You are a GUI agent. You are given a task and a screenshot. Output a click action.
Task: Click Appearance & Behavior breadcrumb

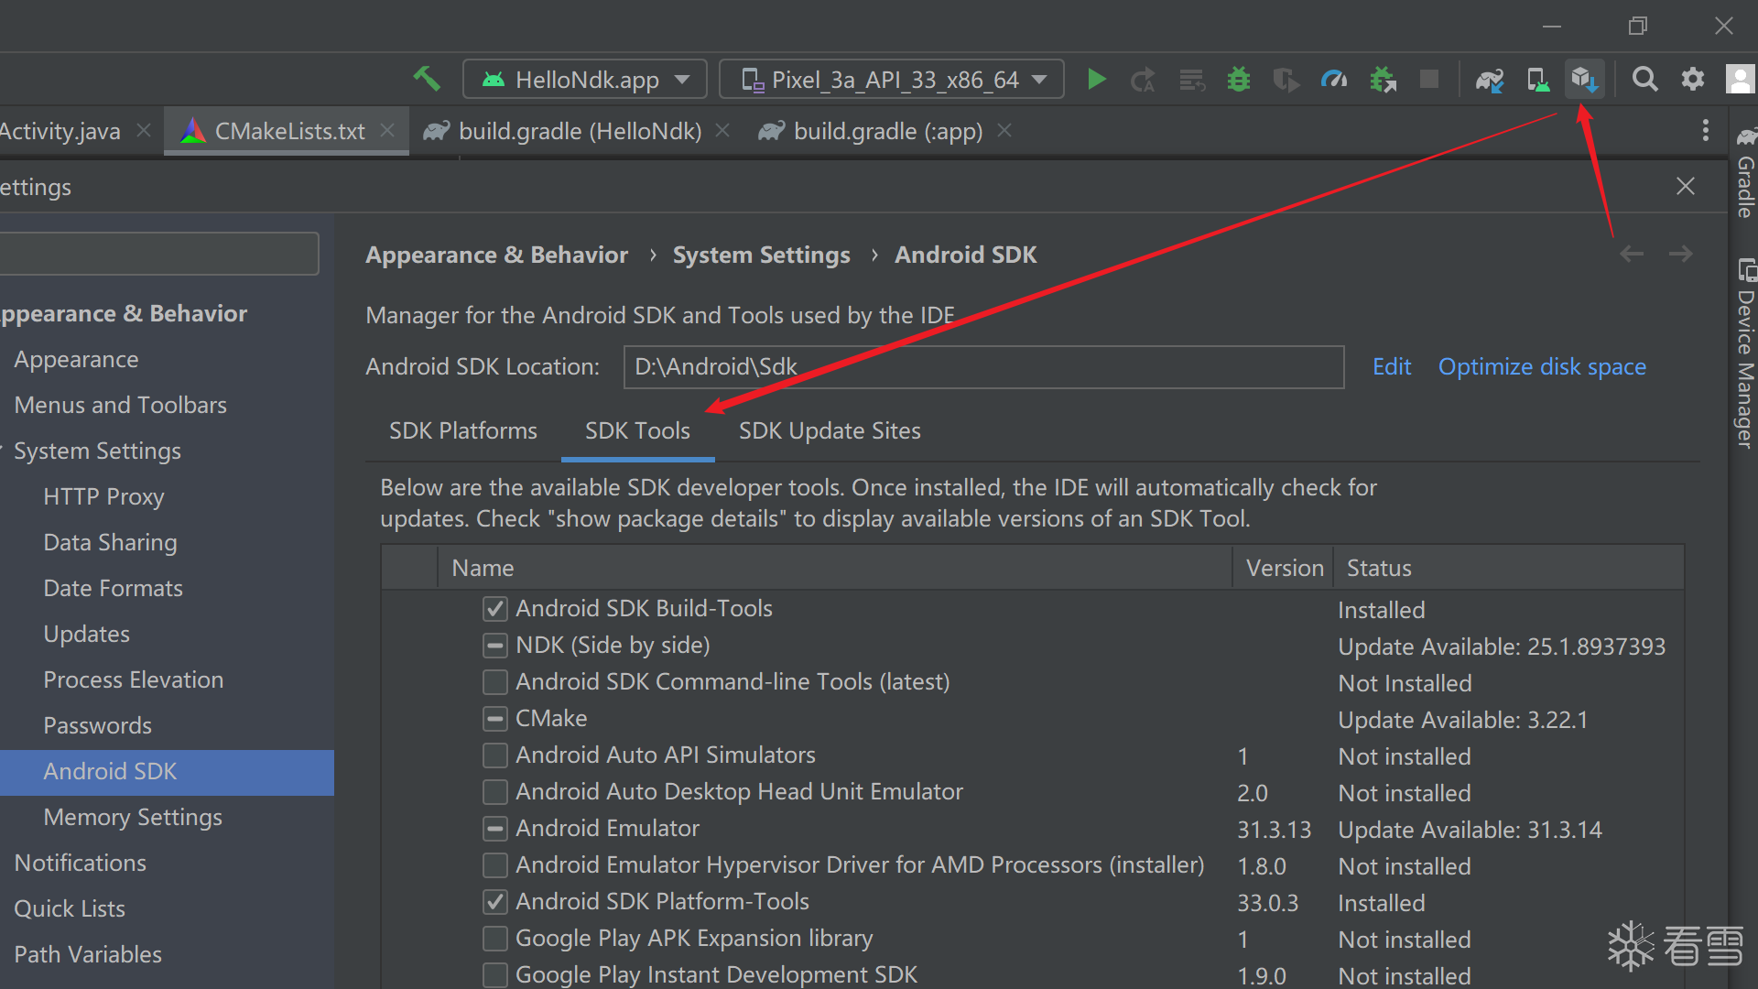click(497, 255)
